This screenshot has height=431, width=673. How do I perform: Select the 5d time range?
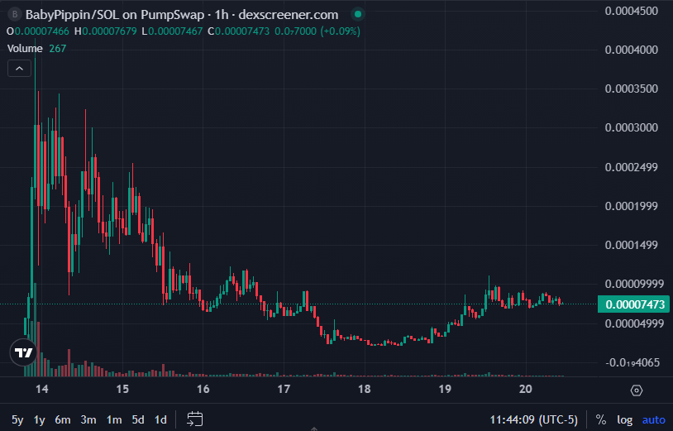(138, 419)
